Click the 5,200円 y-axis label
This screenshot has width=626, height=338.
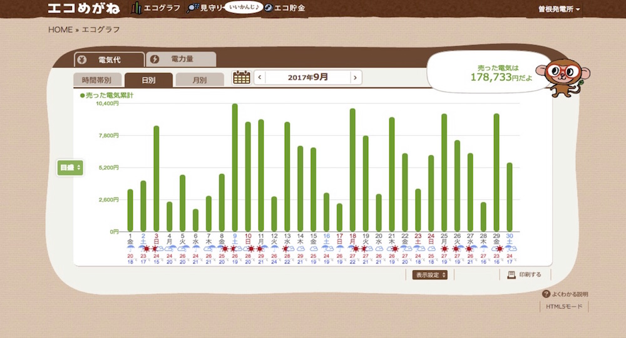[108, 168]
